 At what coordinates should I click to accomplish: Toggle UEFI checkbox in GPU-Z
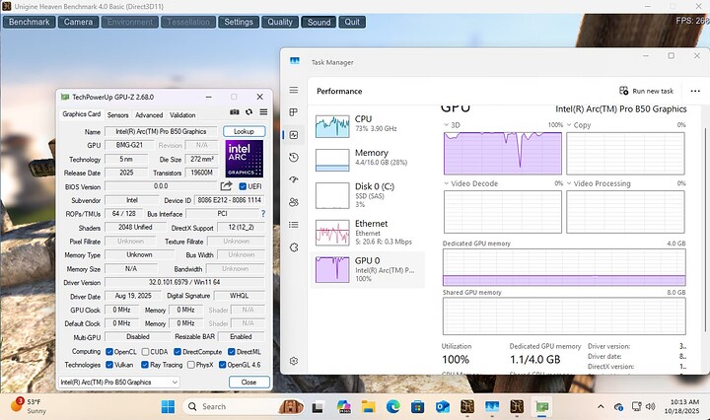pos(243,186)
